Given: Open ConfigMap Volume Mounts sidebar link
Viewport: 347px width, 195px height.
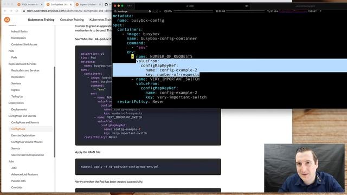Looking at the screenshot, I should [27, 142].
